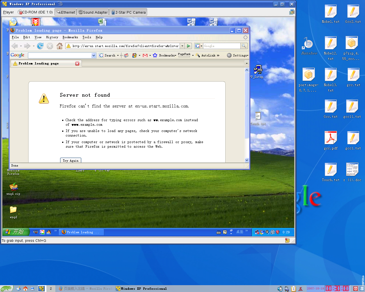Open the gcc.pdf desktop file
The height and width of the screenshot is (292, 365).
click(330, 141)
